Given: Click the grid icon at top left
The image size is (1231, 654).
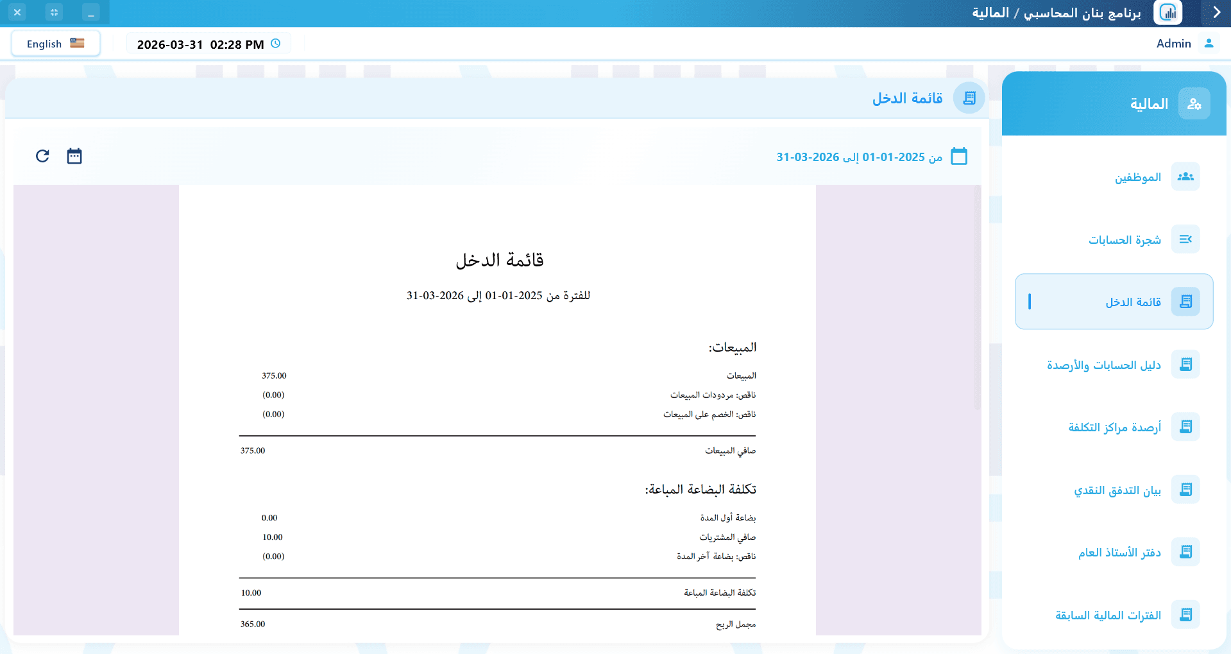Looking at the screenshot, I should point(54,12).
